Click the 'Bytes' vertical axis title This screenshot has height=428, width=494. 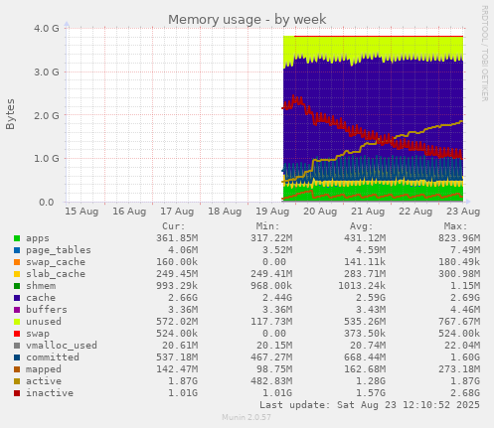[10, 114]
